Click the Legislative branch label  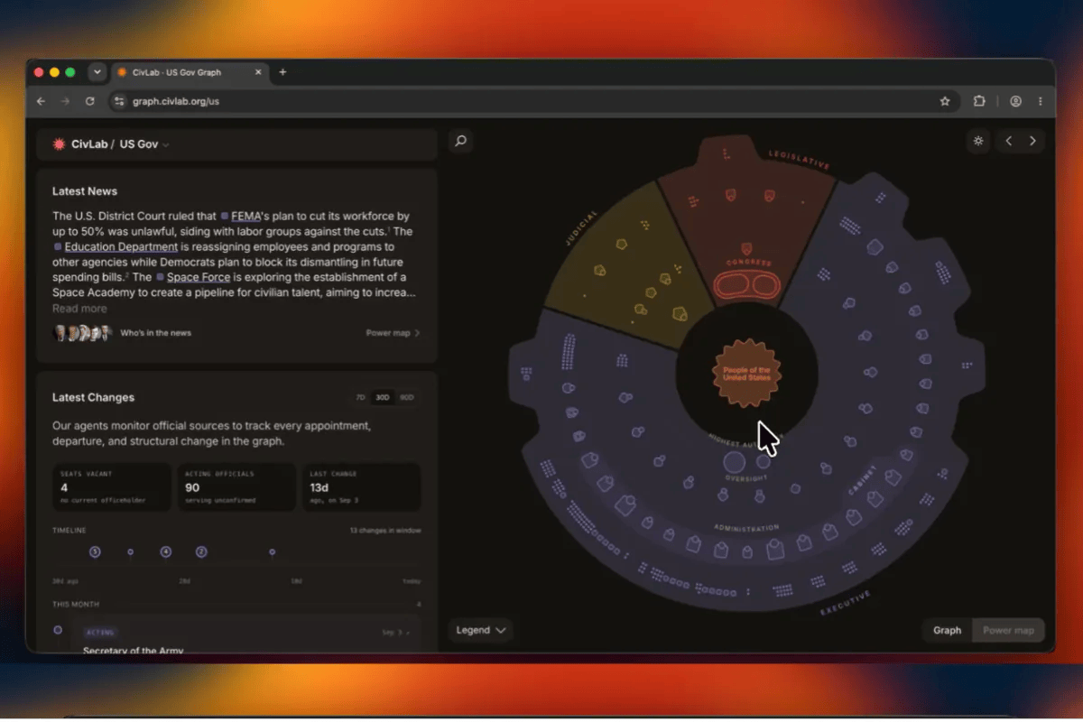click(798, 160)
